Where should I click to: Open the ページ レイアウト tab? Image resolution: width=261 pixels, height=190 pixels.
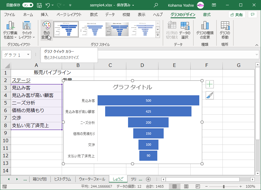[69, 15]
